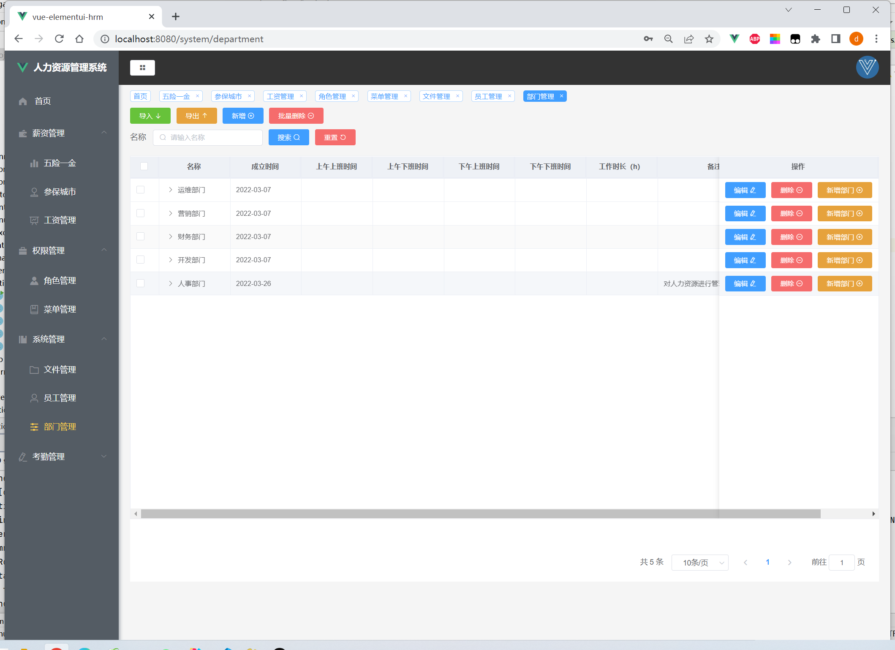Viewport: 895px width, 650px height.
Task: Click the AdBlock Plus extension icon
Action: click(754, 39)
